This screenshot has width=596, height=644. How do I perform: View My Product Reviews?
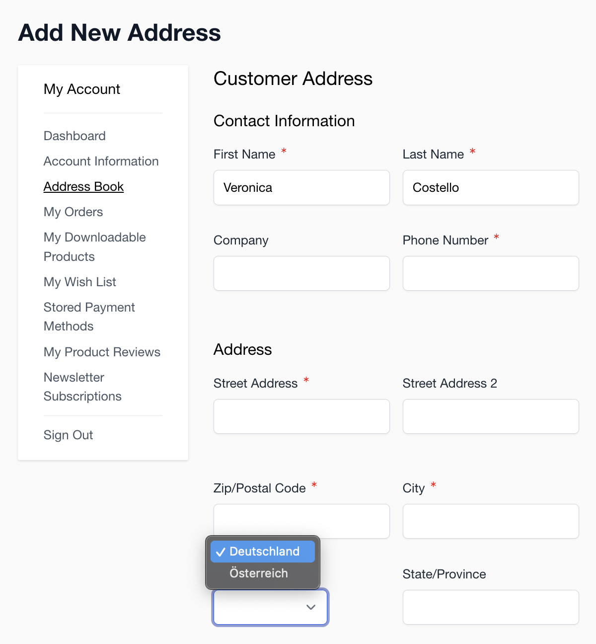(x=102, y=352)
